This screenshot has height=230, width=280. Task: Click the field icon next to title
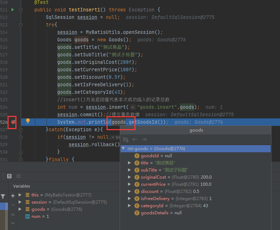(137, 163)
